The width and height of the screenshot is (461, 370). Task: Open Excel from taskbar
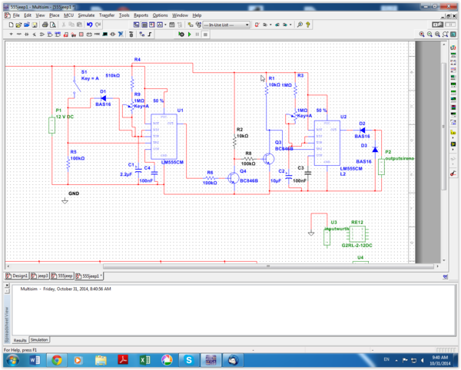[x=144, y=360]
